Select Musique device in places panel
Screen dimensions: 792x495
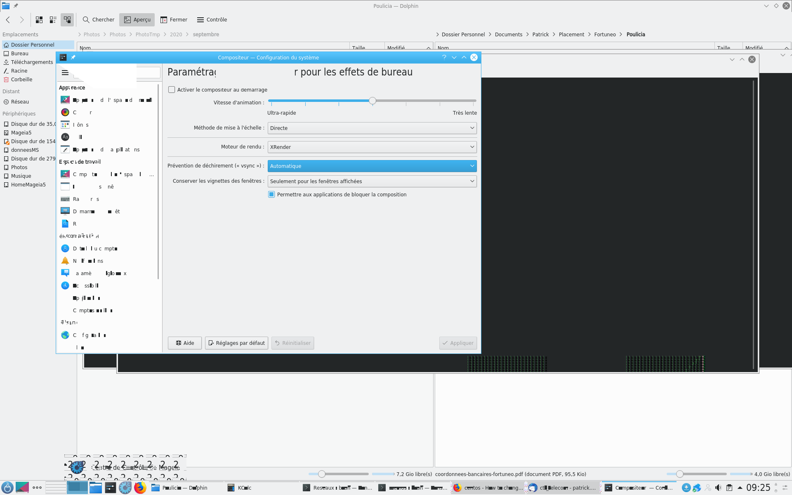point(28,176)
